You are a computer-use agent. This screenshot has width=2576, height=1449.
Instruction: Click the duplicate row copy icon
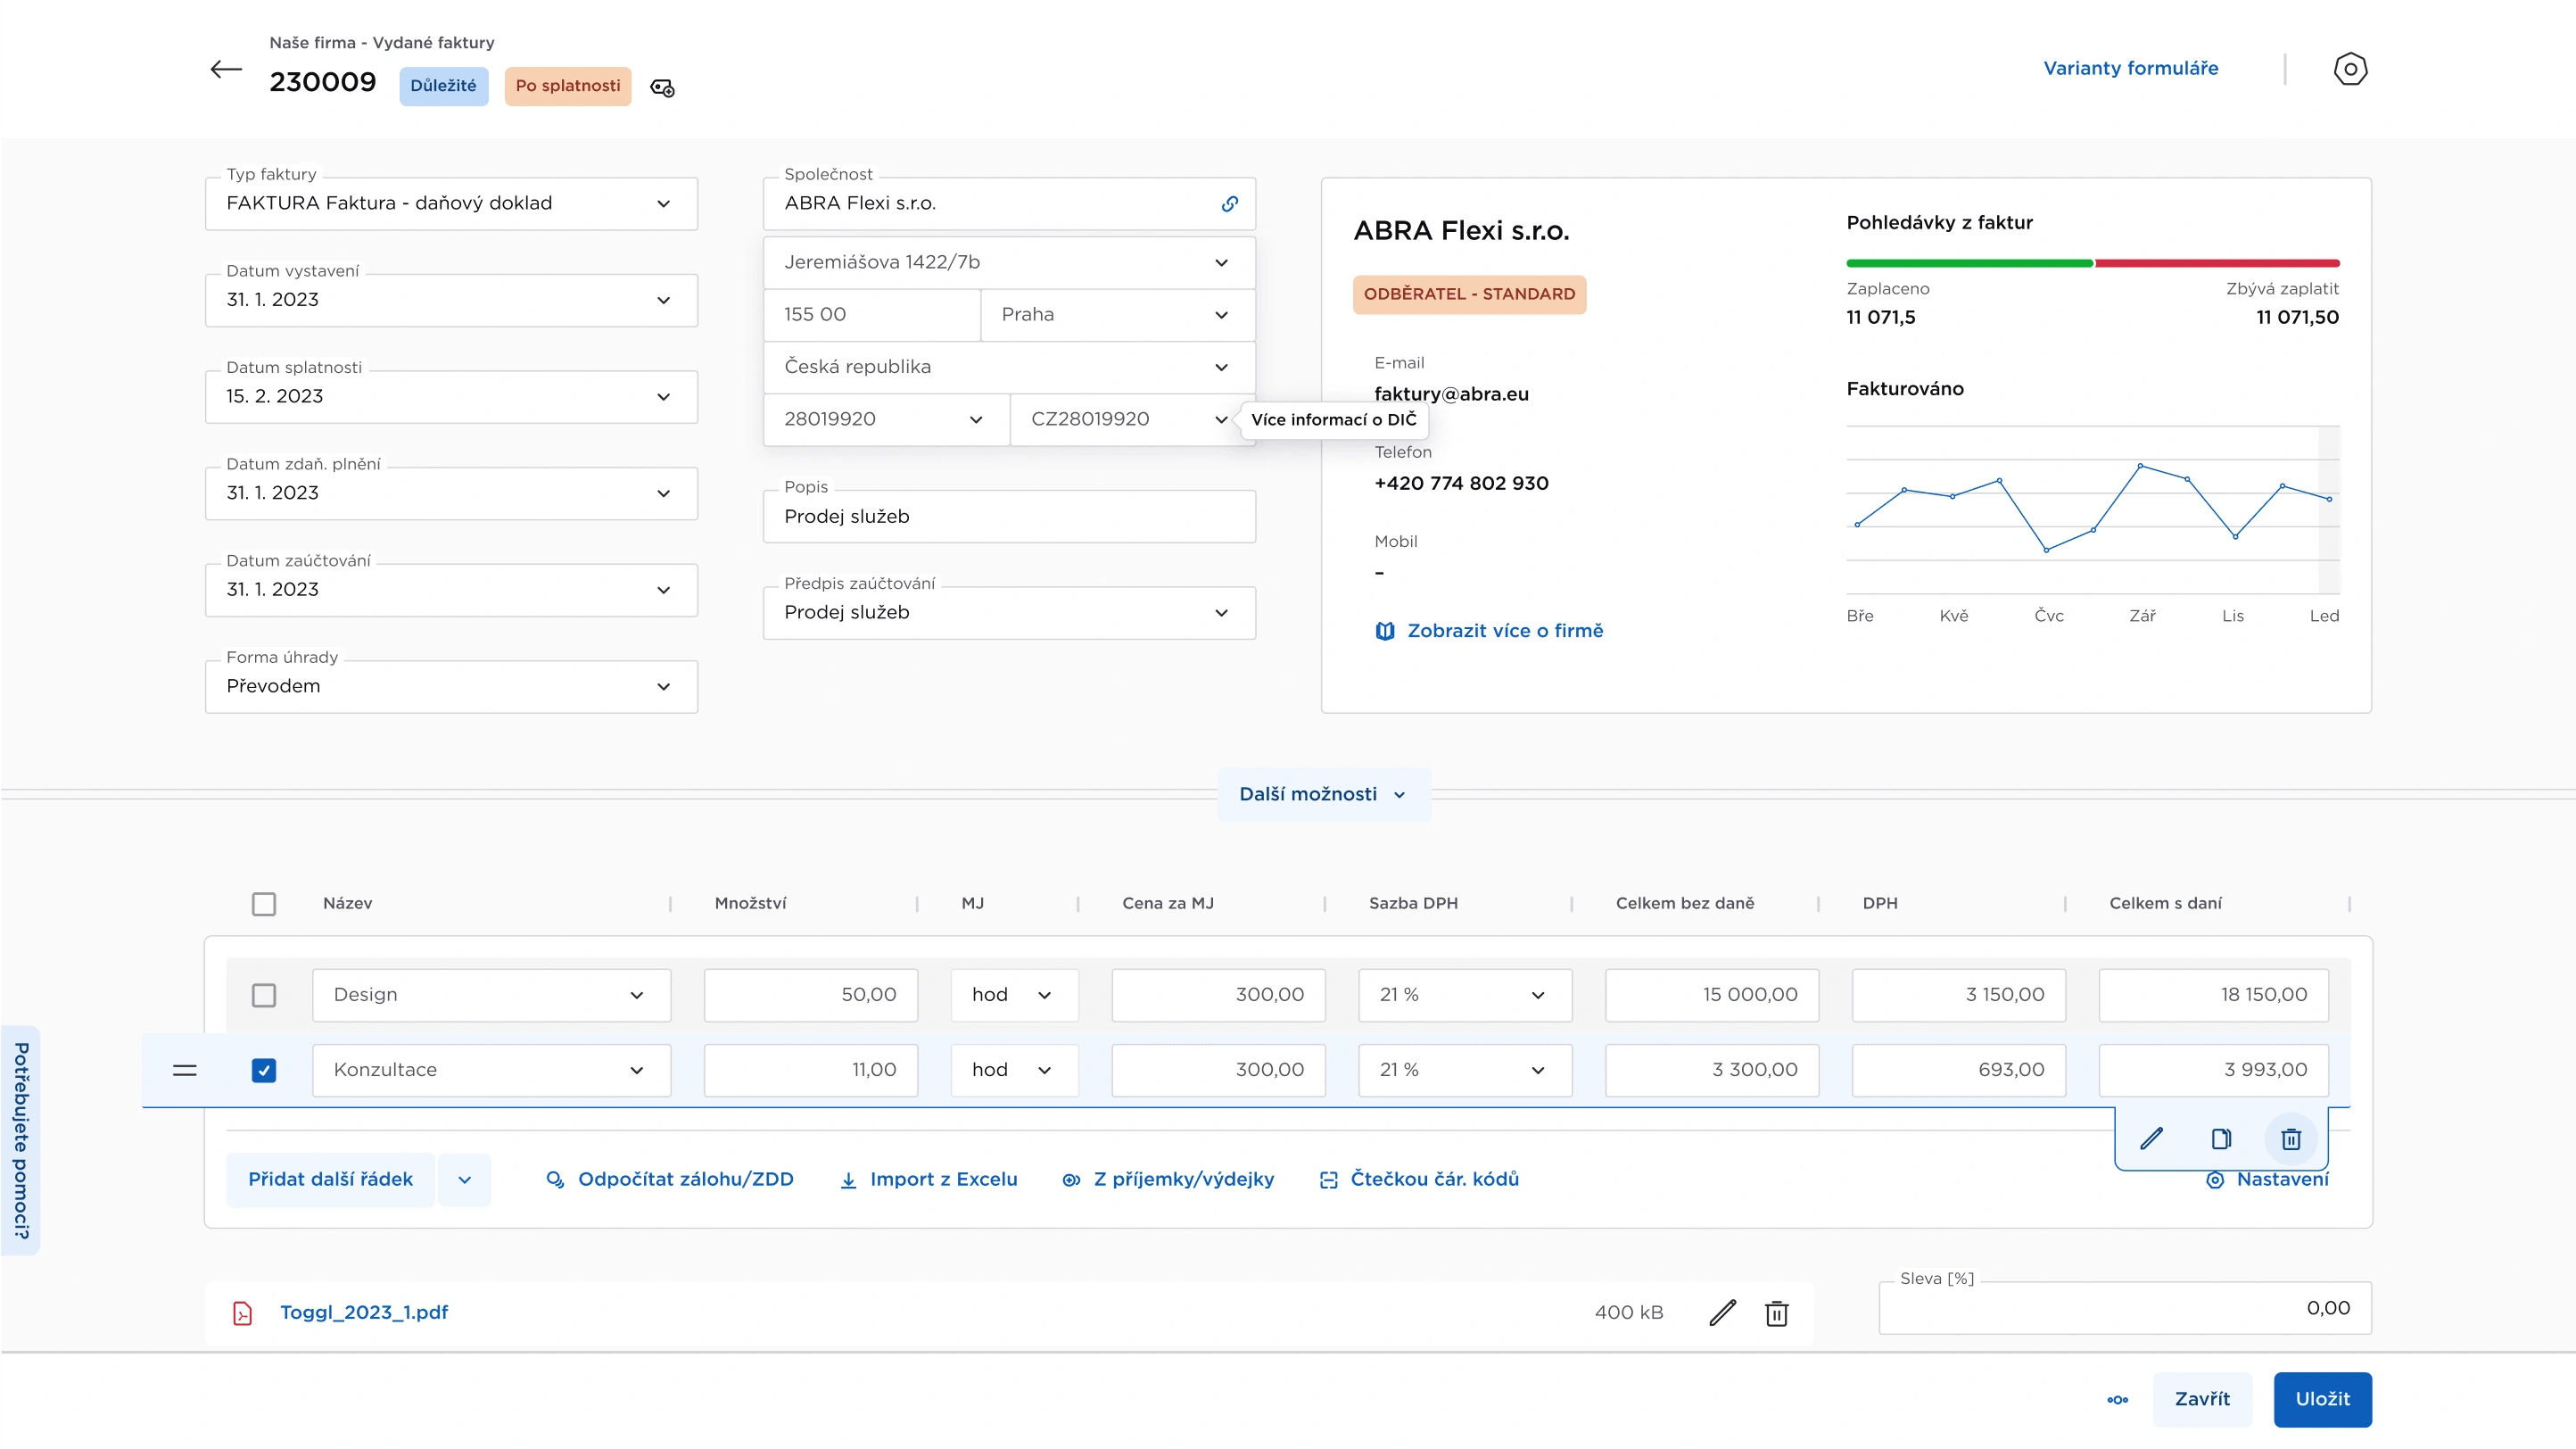(2221, 1138)
